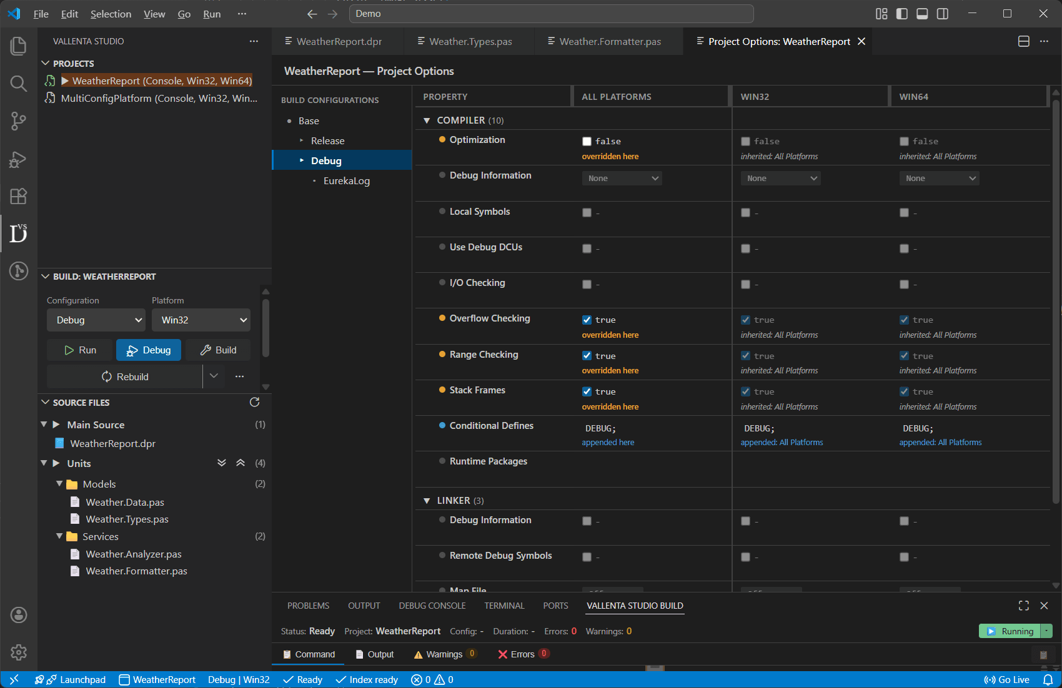This screenshot has width=1062, height=688.
Task: Expand all Units with double-chevron down icon
Action: tap(222, 463)
